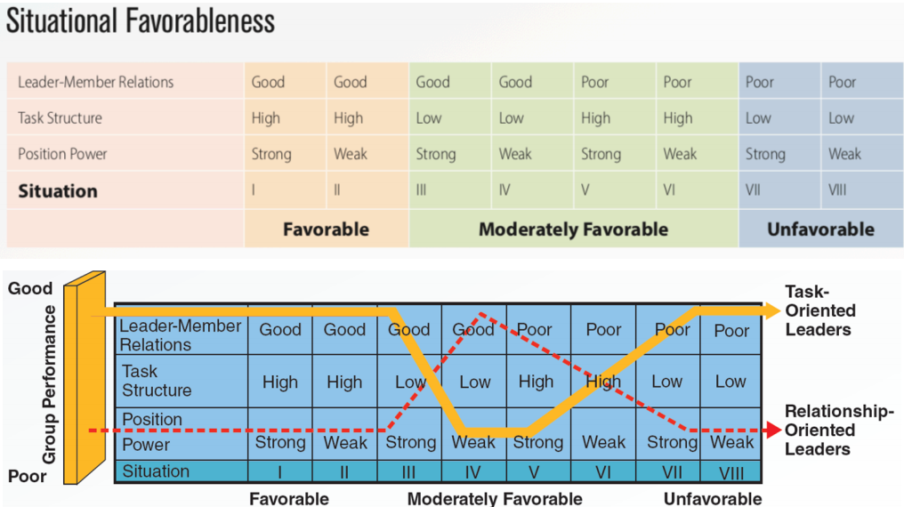Viewport: 904px width, 507px height.
Task: Click the orange Task-Oriented Leaders arrowhead
Action: click(x=771, y=311)
